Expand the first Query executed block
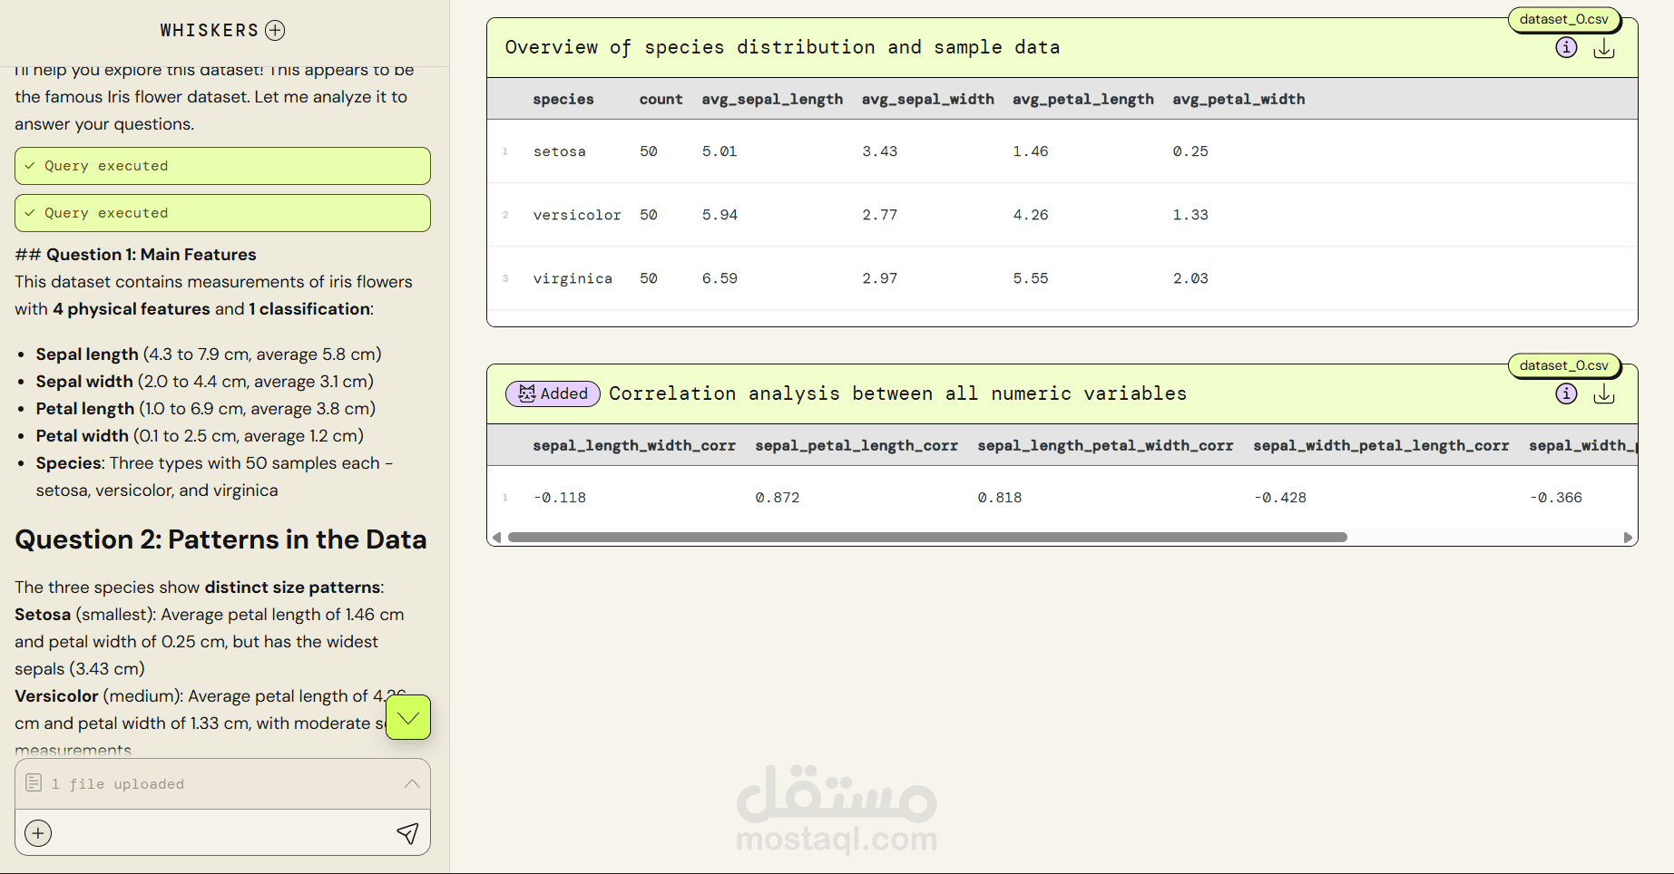Viewport: 1674px width, 874px height. pos(222,166)
